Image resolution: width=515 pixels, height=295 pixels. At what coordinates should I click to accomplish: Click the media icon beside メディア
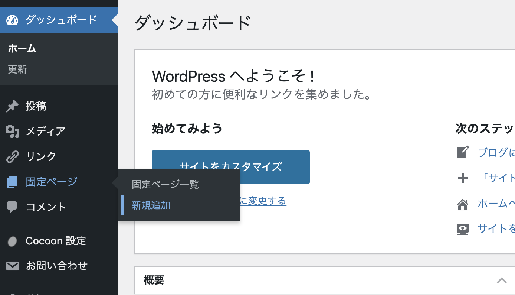12,131
